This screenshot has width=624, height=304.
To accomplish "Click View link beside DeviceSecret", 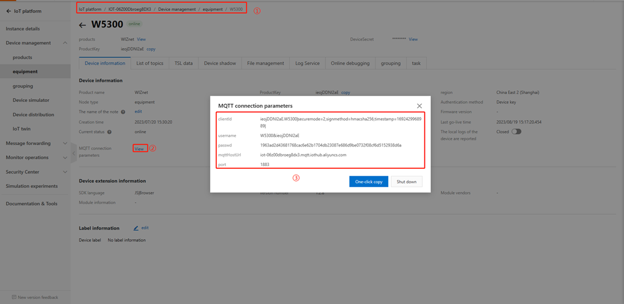I will (x=413, y=40).
